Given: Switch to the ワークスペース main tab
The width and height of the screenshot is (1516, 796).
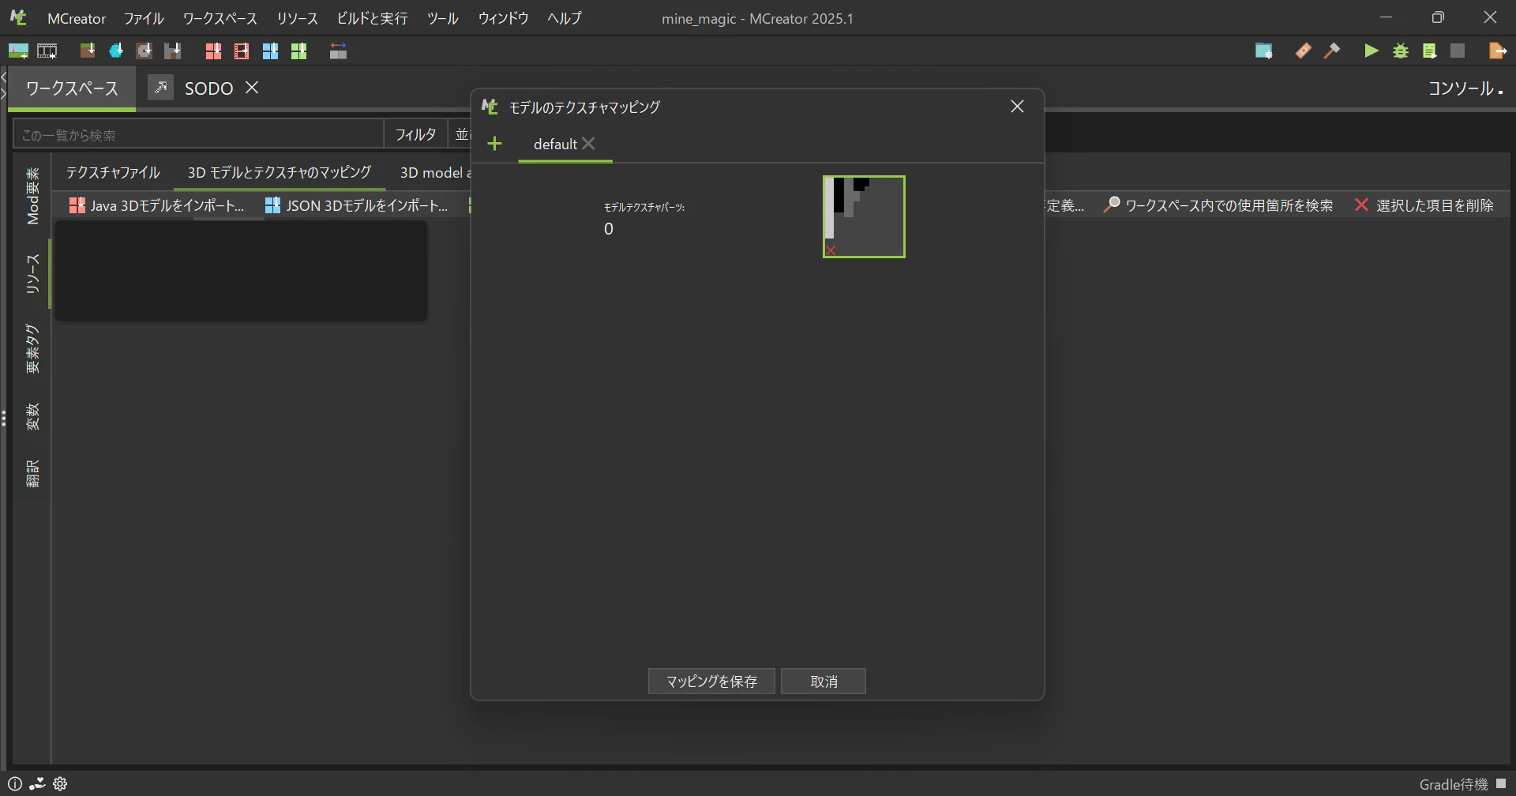Looking at the screenshot, I should click(72, 88).
